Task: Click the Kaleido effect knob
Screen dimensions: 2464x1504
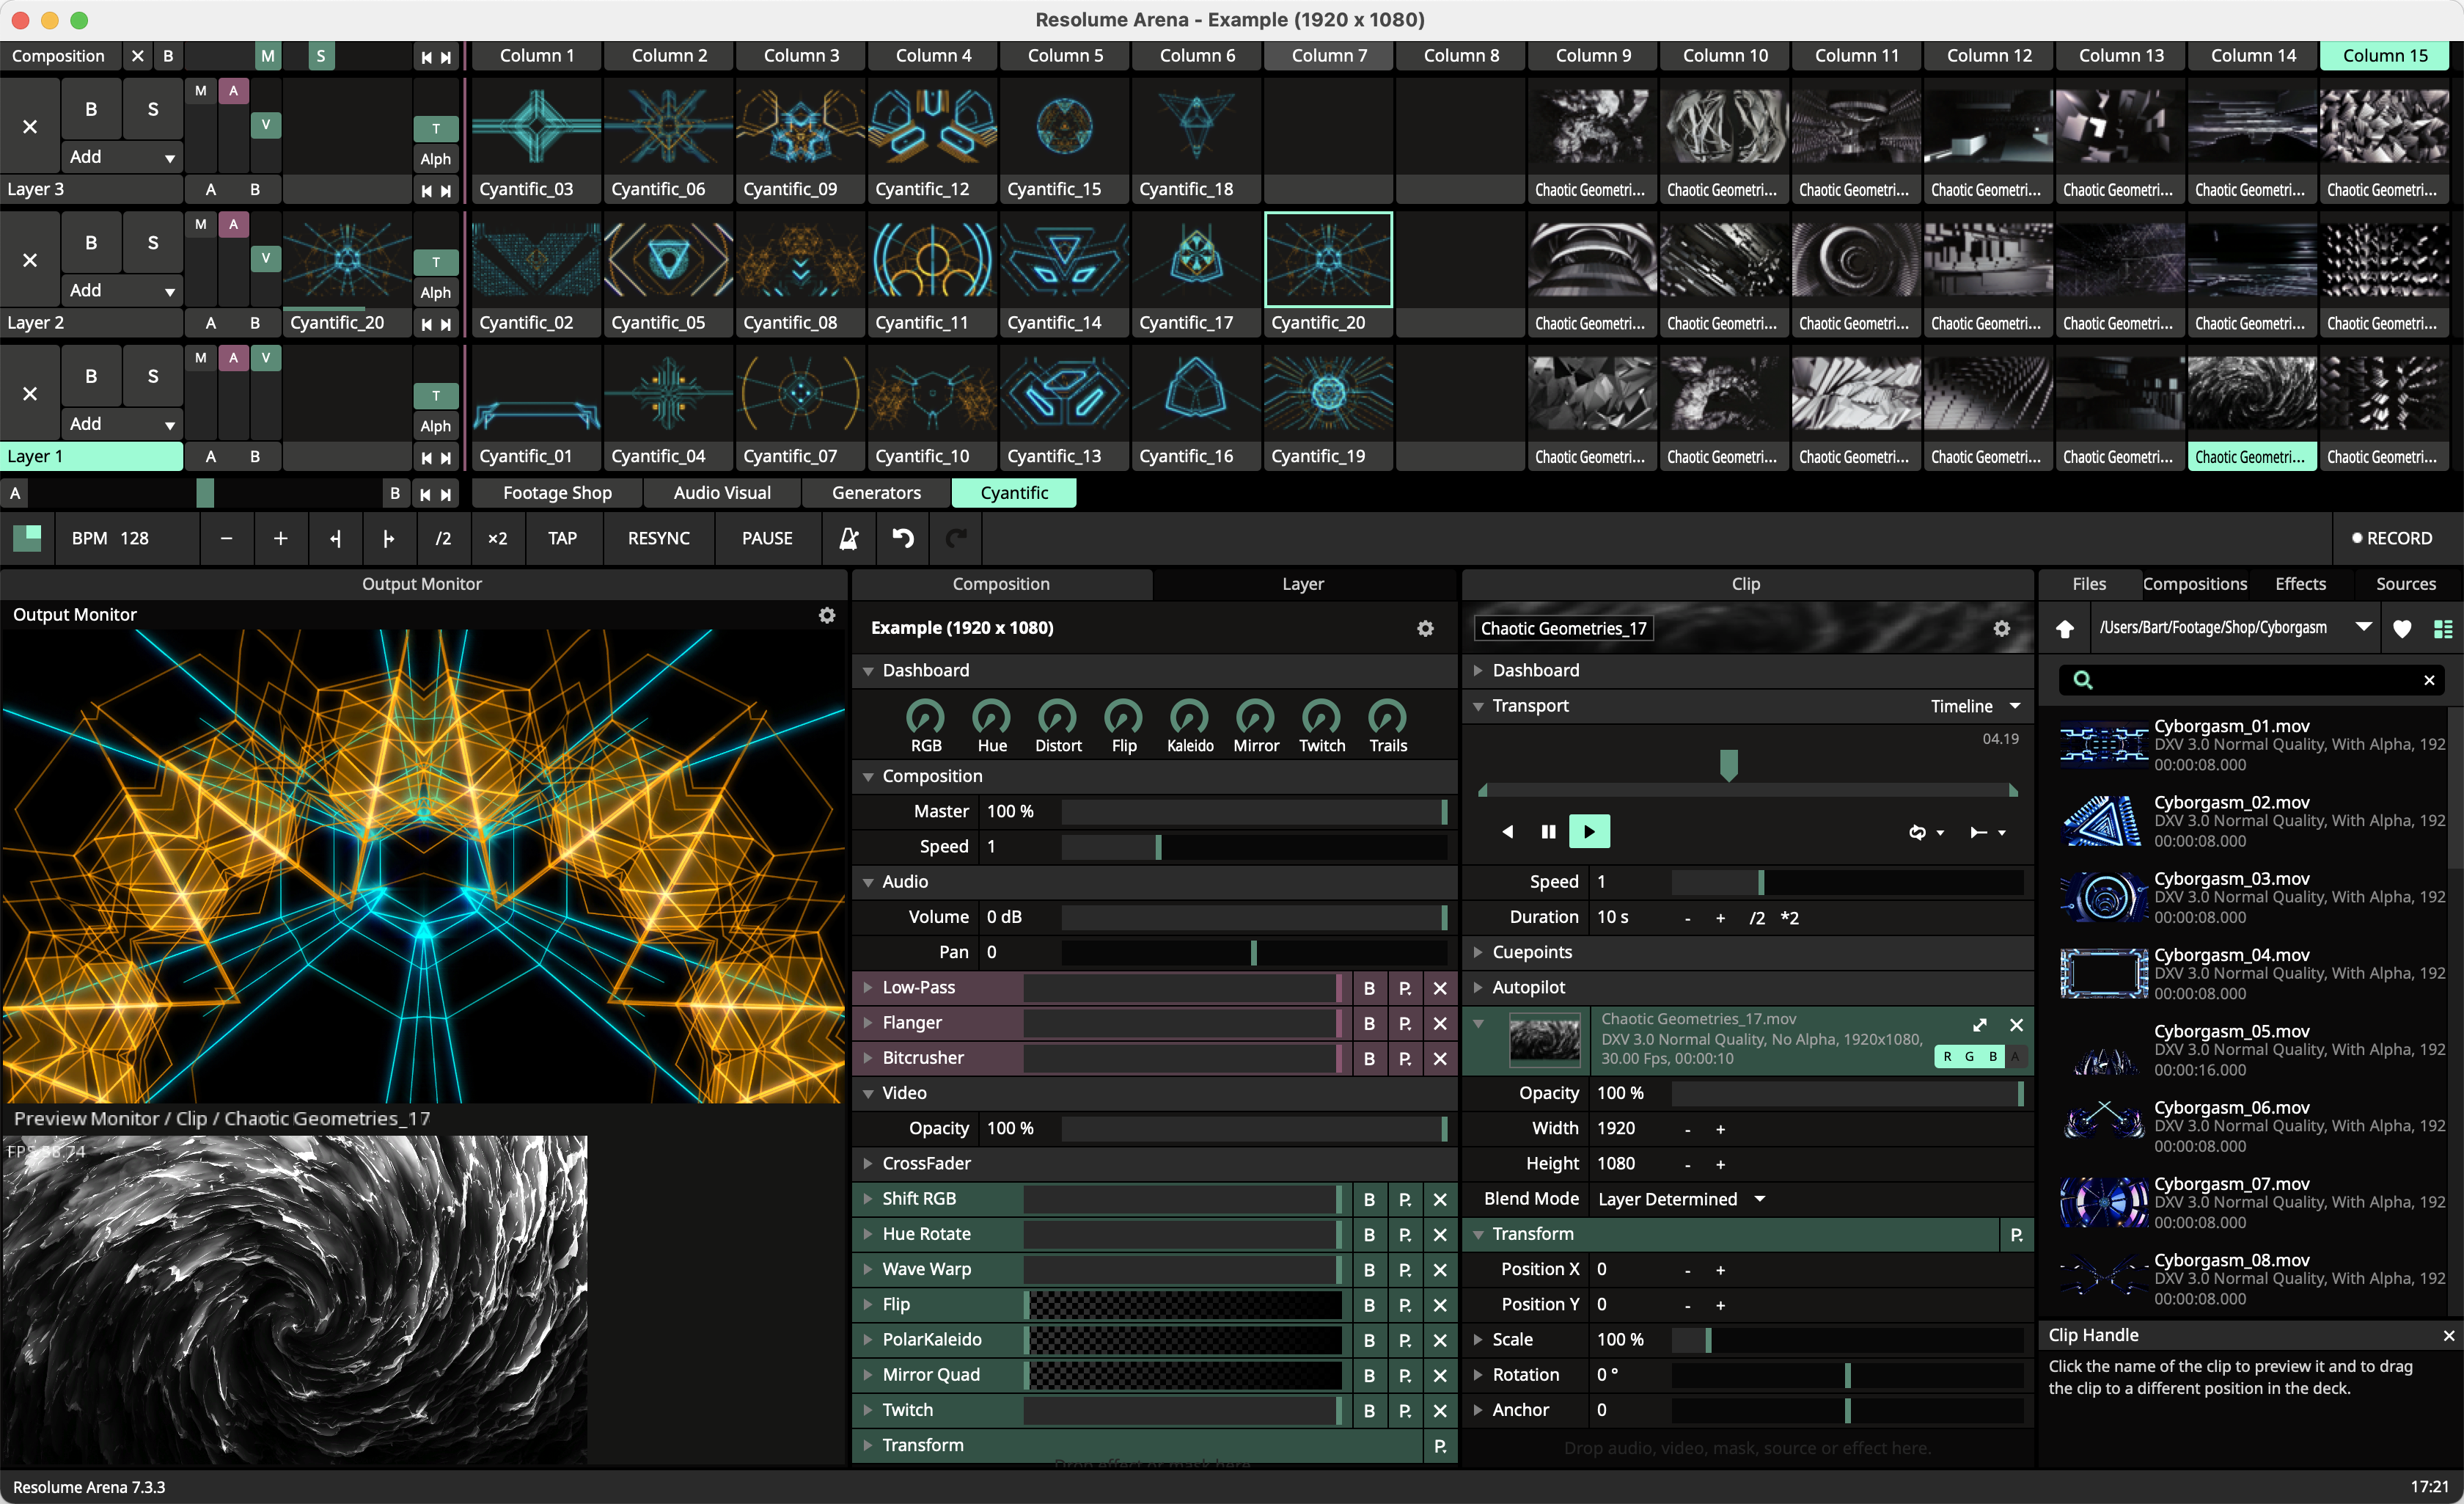Action: [1189, 717]
